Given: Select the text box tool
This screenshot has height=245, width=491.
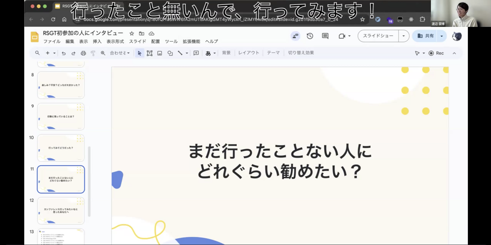Looking at the screenshot, I should pos(149,53).
